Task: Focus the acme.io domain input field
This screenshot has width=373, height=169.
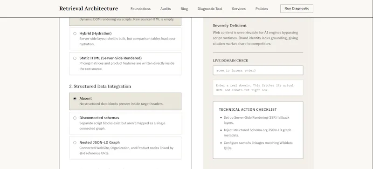Action: pos(258,70)
